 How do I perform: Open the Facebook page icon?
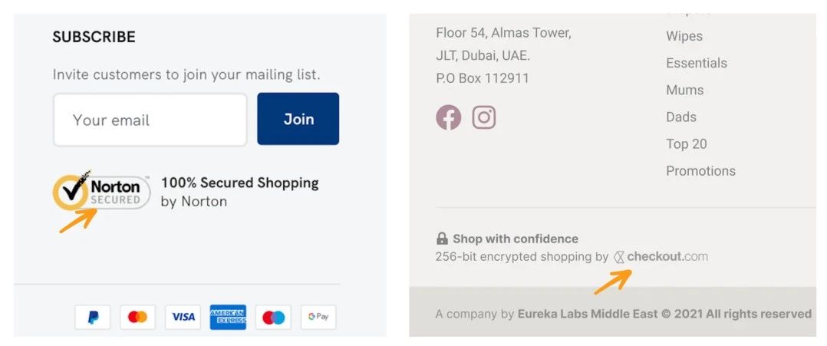(449, 117)
